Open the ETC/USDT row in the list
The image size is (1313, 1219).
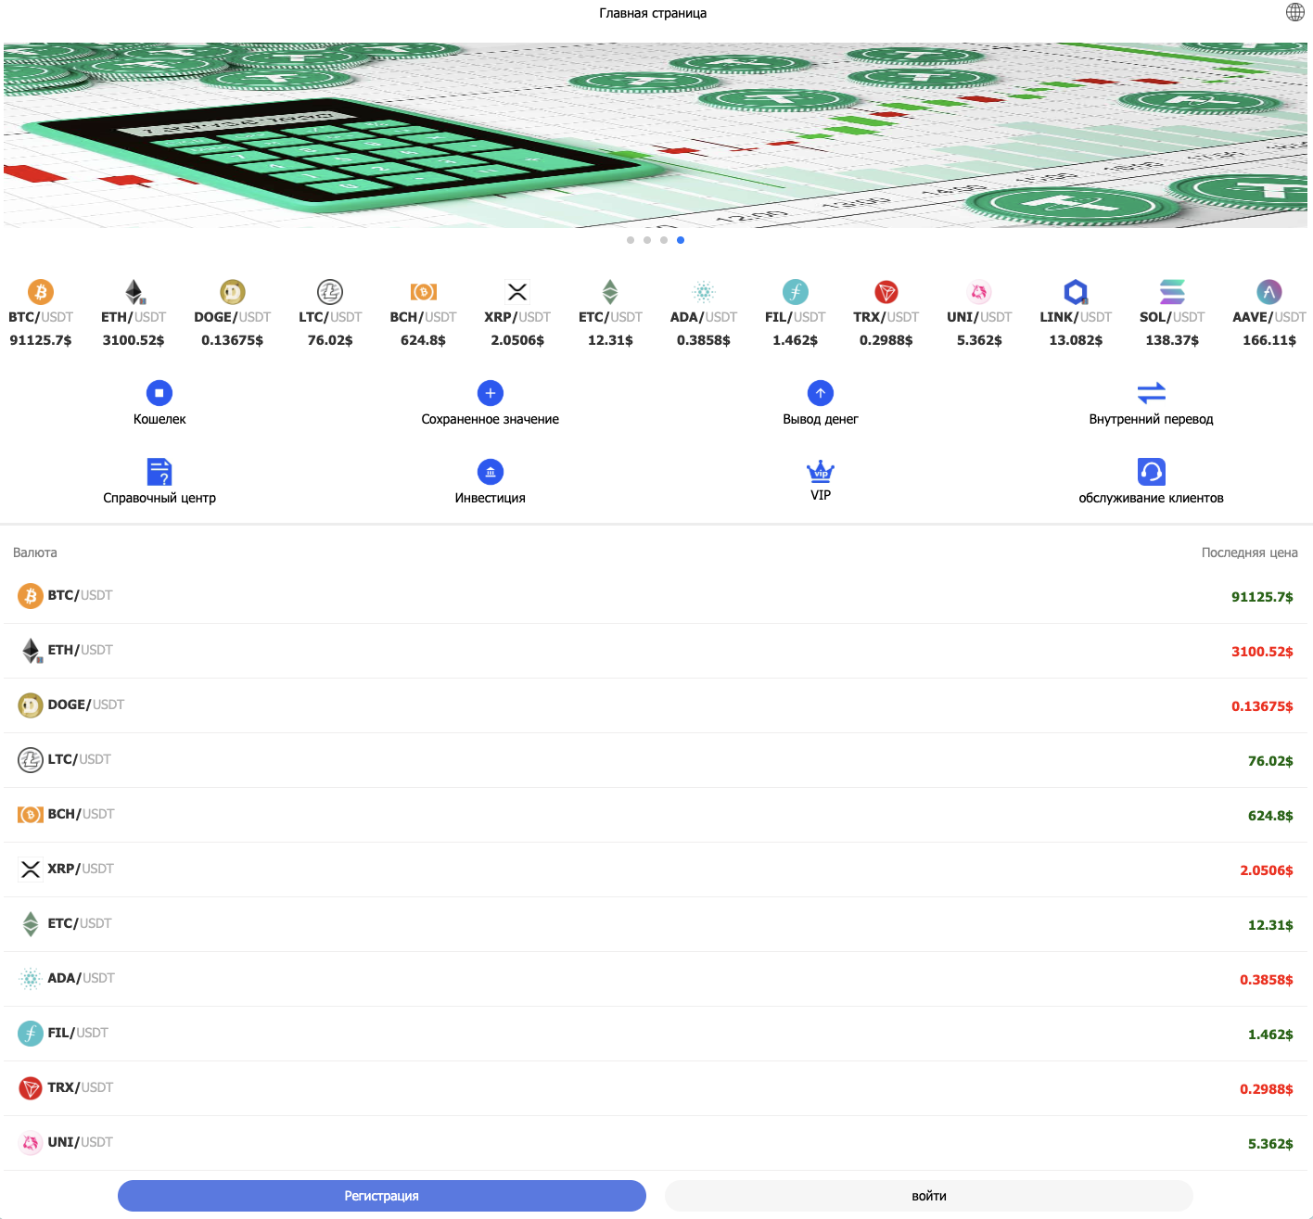656,924
